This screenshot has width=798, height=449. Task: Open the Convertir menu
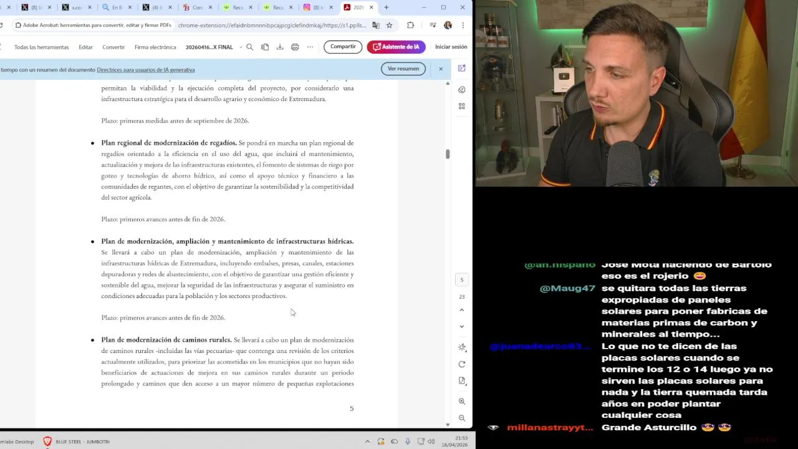113,47
